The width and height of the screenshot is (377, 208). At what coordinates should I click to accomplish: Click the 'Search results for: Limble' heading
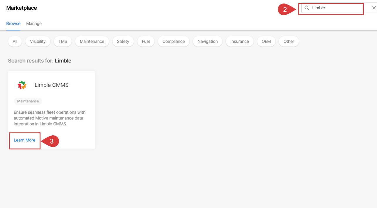(40, 61)
